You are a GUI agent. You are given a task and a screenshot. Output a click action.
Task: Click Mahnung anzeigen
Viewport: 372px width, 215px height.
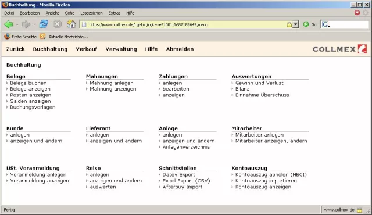click(113, 89)
